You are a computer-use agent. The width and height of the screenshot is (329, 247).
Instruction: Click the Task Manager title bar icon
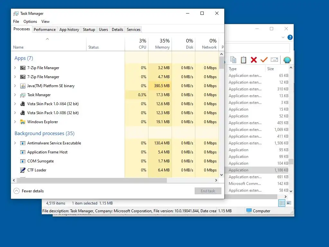(16, 14)
